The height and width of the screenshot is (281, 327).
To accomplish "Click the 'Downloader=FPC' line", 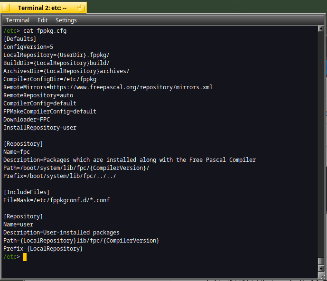I will coord(27,120).
